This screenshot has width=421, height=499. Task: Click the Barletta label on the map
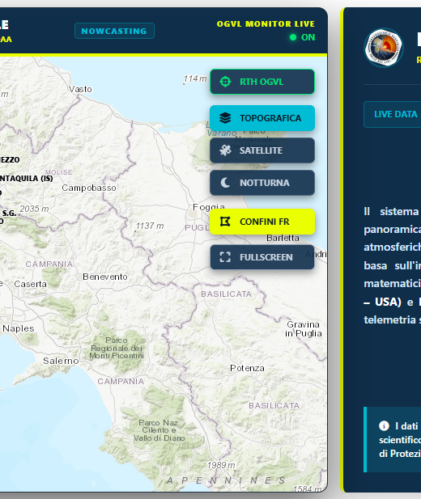click(283, 238)
